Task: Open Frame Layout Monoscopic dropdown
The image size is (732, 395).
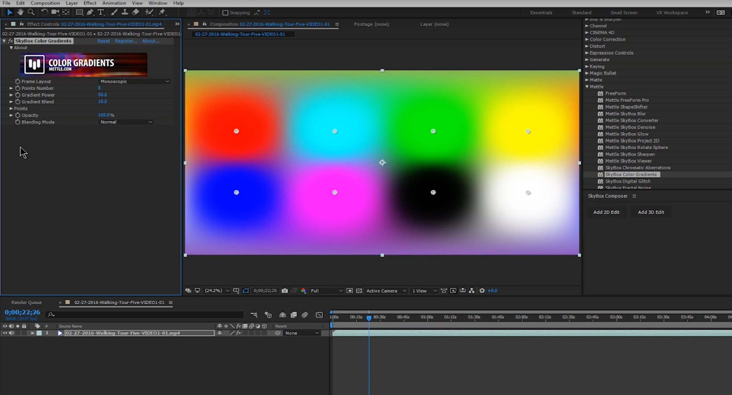Action: pyautogui.click(x=135, y=82)
